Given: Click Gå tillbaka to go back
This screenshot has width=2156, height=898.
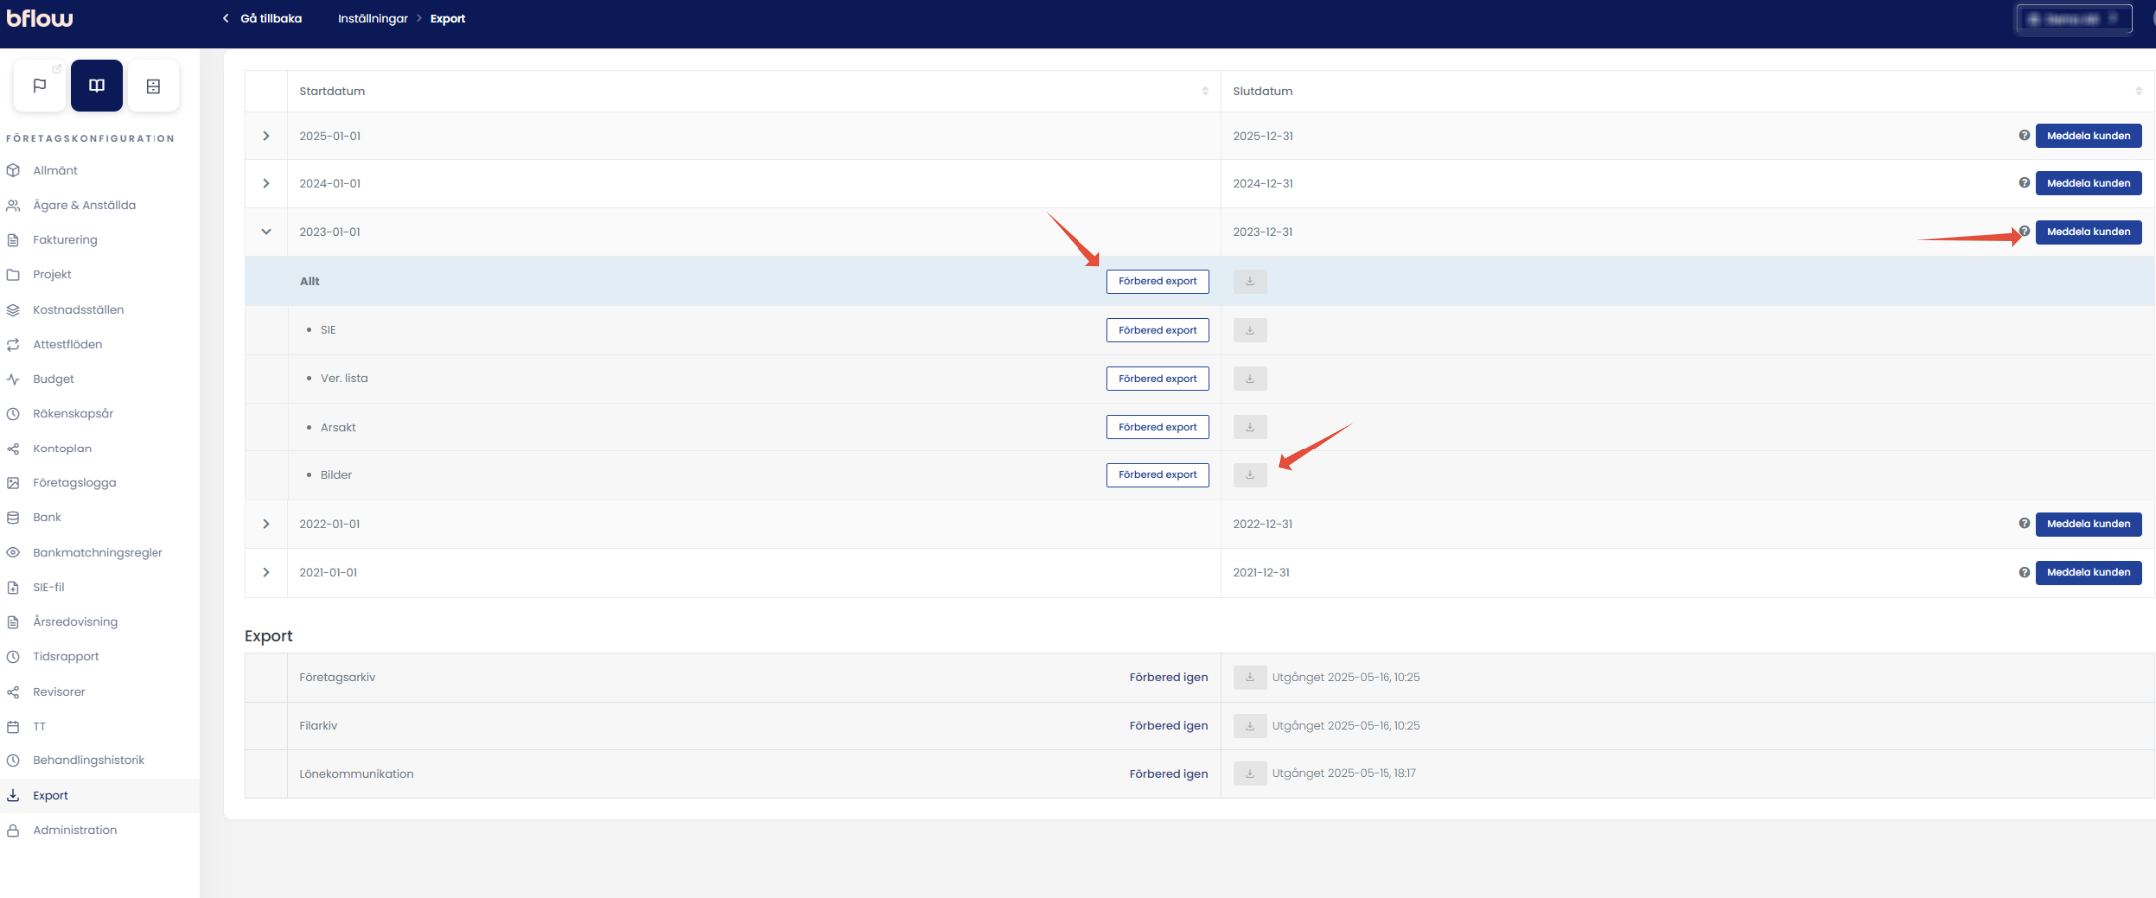Looking at the screenshot, I should pos(262,18).
